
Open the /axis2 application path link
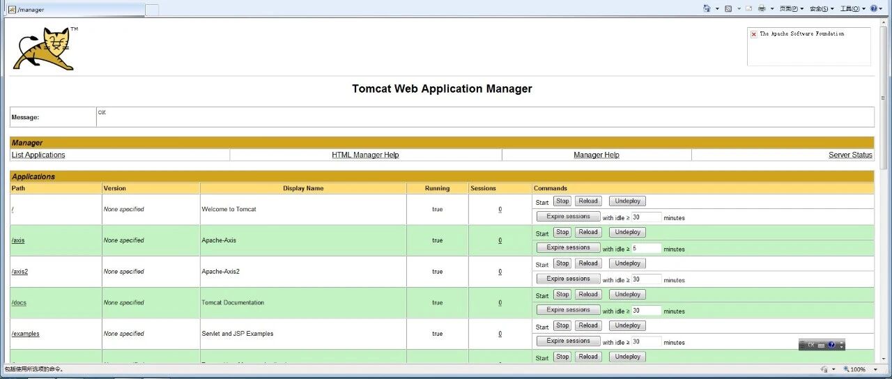point(20,272)
